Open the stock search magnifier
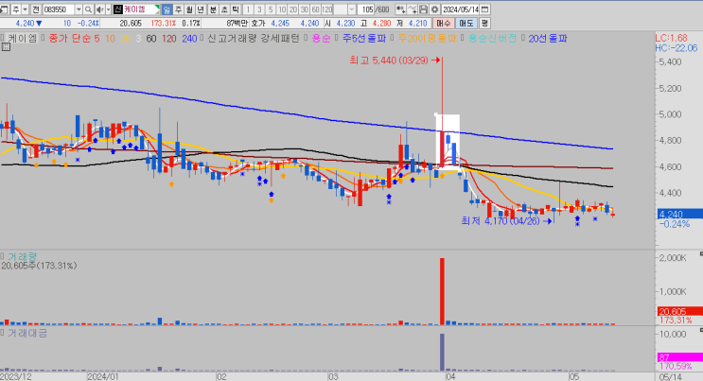Image resolution: width=703 pixels, height=381 pixels. pos(88,9)
